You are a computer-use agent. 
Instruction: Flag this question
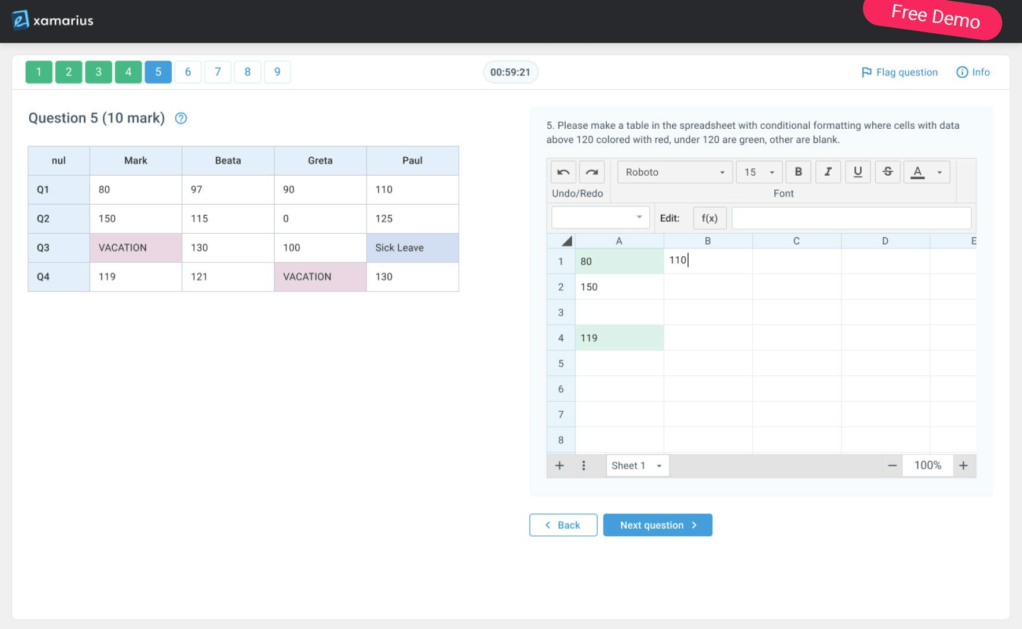click(x=900, y=72)
